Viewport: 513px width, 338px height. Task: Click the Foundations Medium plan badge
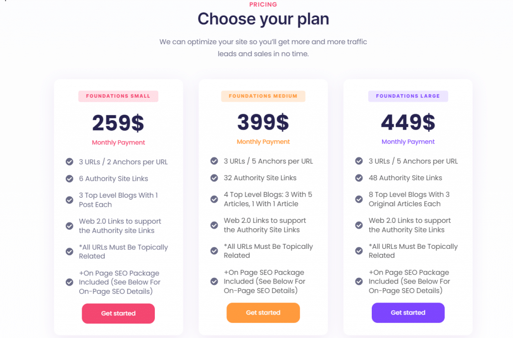tap(263, 96)
